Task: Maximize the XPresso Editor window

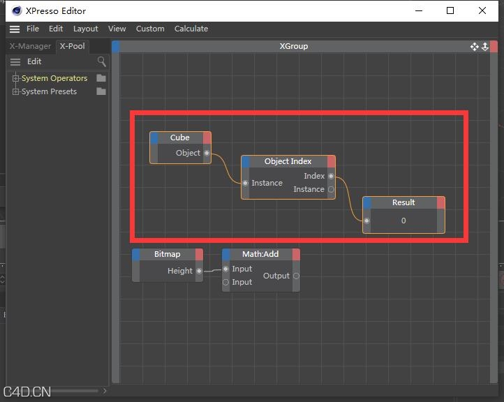Action: tap(450, 10)
